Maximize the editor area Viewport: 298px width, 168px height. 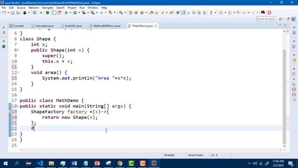(285, 25)
